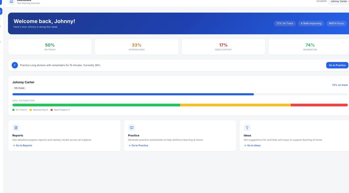349x193 pixels.
Task: Click the Reports document icon
Action: pyautogui.click(x=16, y=128)
